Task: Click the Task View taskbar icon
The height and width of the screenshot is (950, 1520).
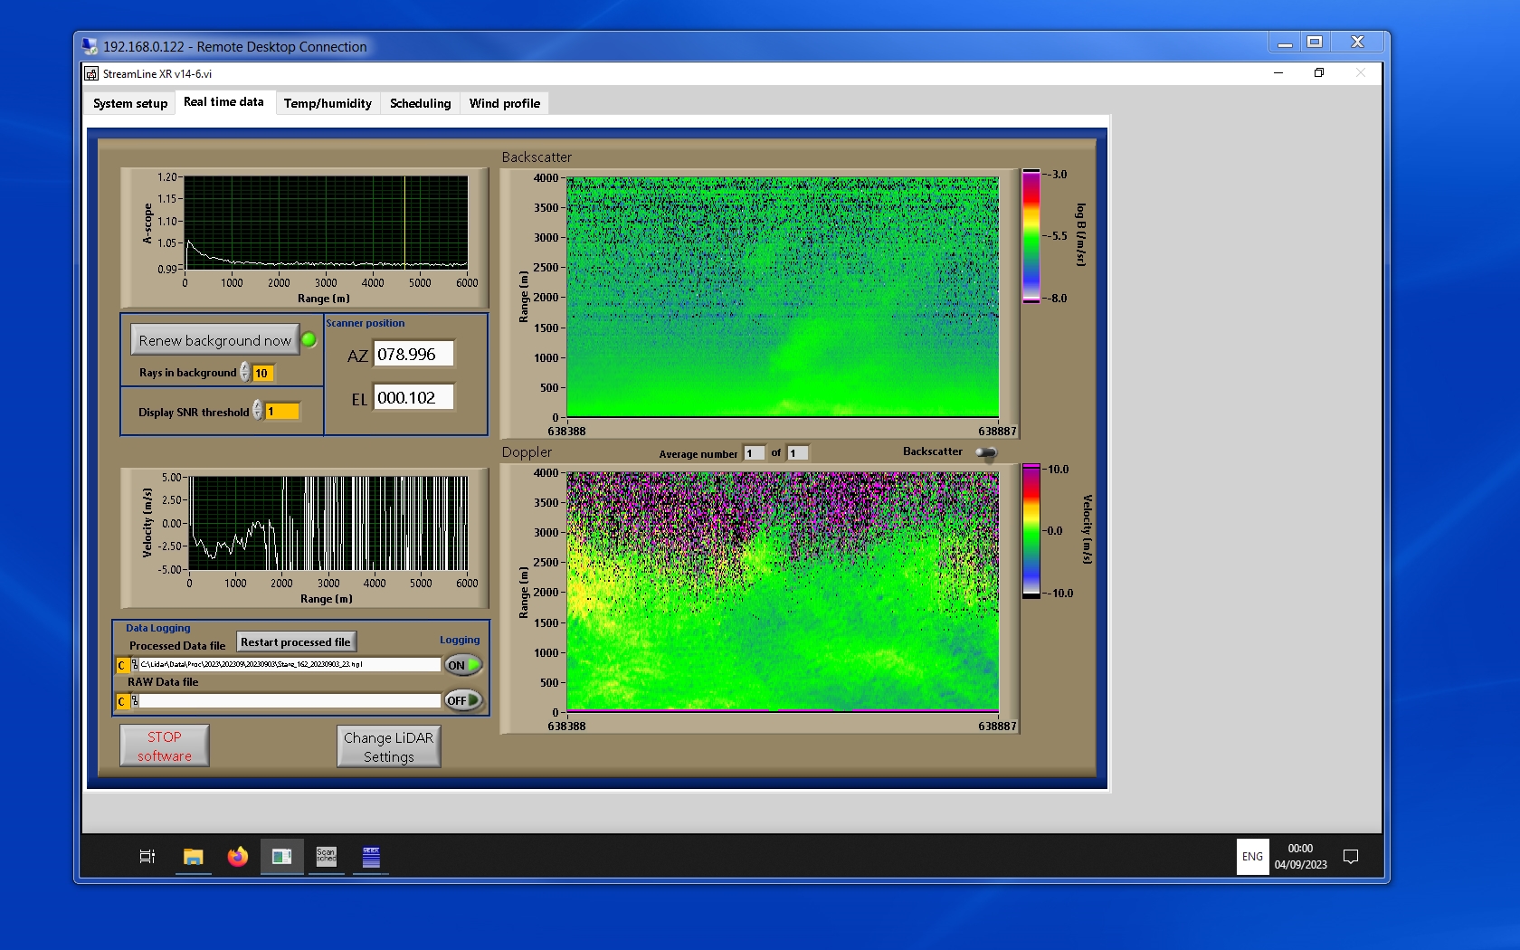Action: click(147, 856)
